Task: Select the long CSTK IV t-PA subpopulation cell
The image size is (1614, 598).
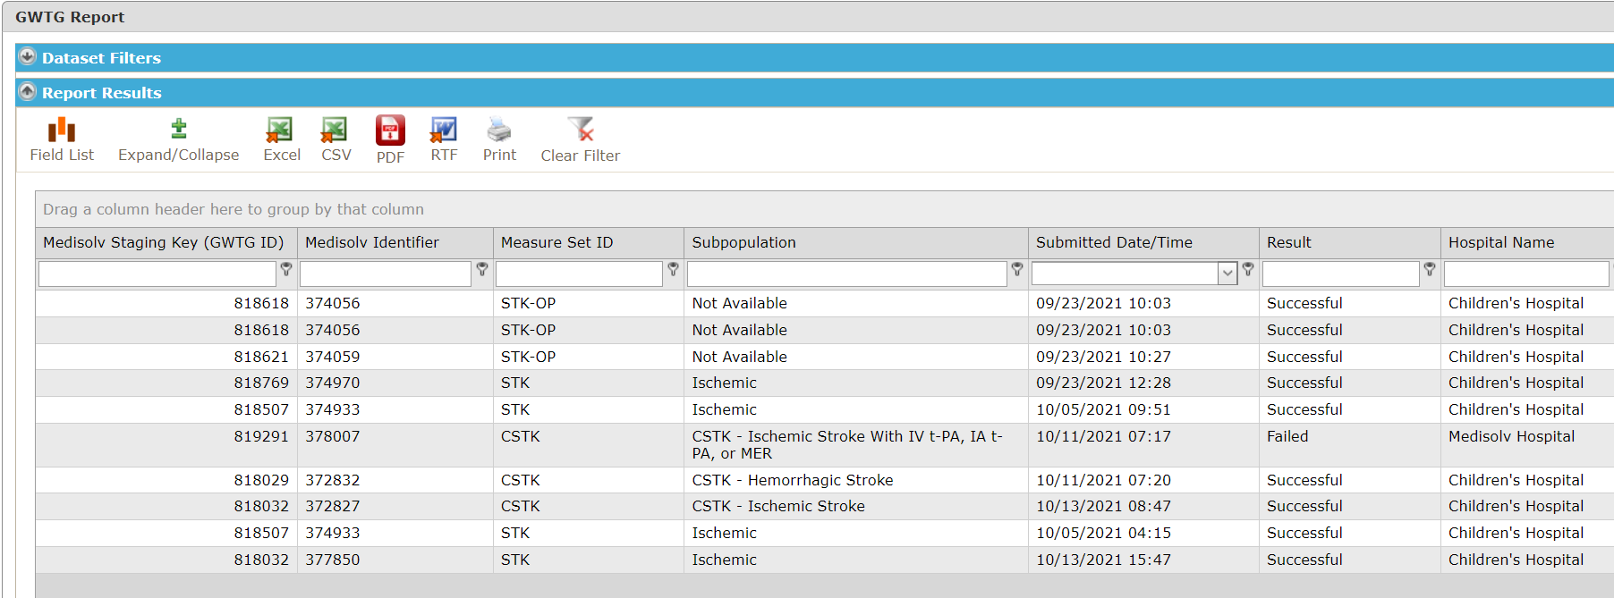Action: tap(856, 445)
